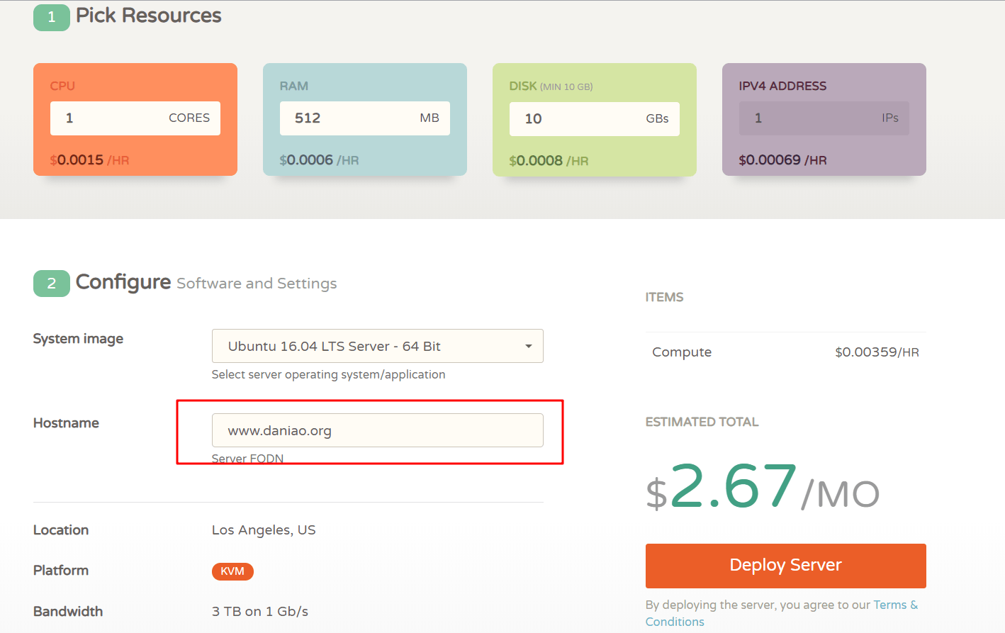Open the Terms & Conditions link
This screenshot has width=1005, height=633.
(x=782, y=613)
